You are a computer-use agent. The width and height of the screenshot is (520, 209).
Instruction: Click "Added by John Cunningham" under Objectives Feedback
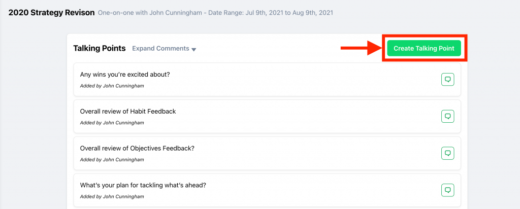tap(112, 159)
